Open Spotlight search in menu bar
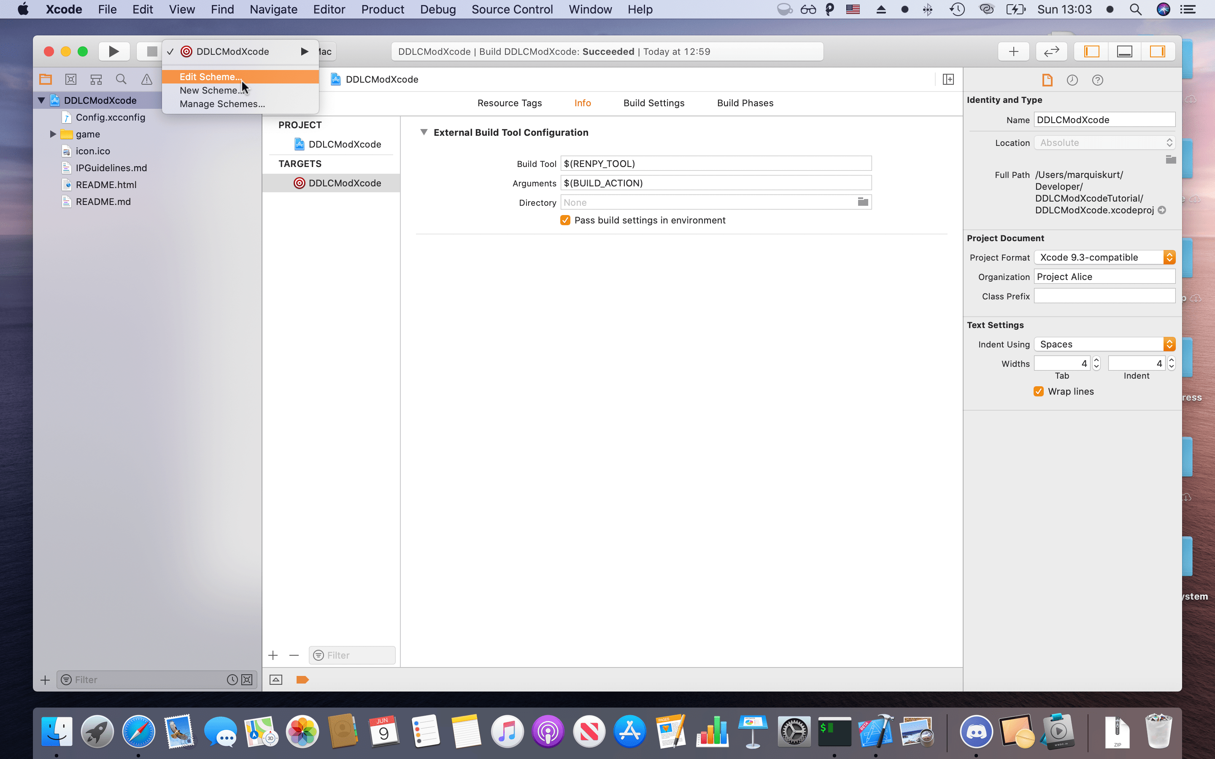1215x759 pixels. [x=1136, y=9]
